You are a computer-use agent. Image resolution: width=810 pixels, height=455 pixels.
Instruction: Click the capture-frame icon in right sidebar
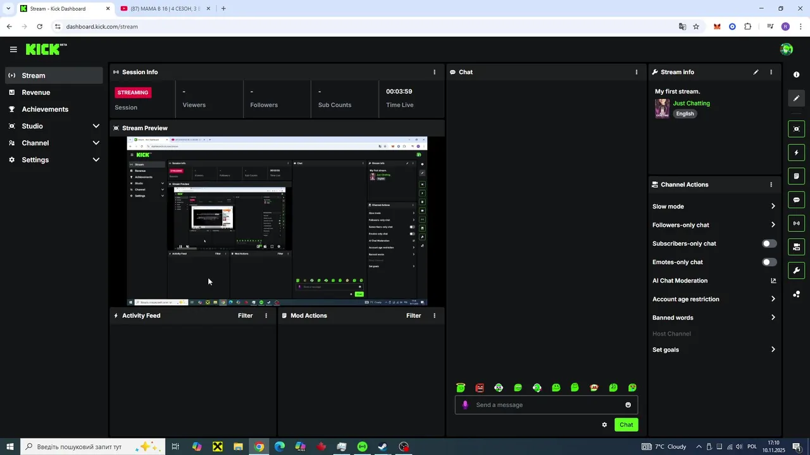pos(796,129)
